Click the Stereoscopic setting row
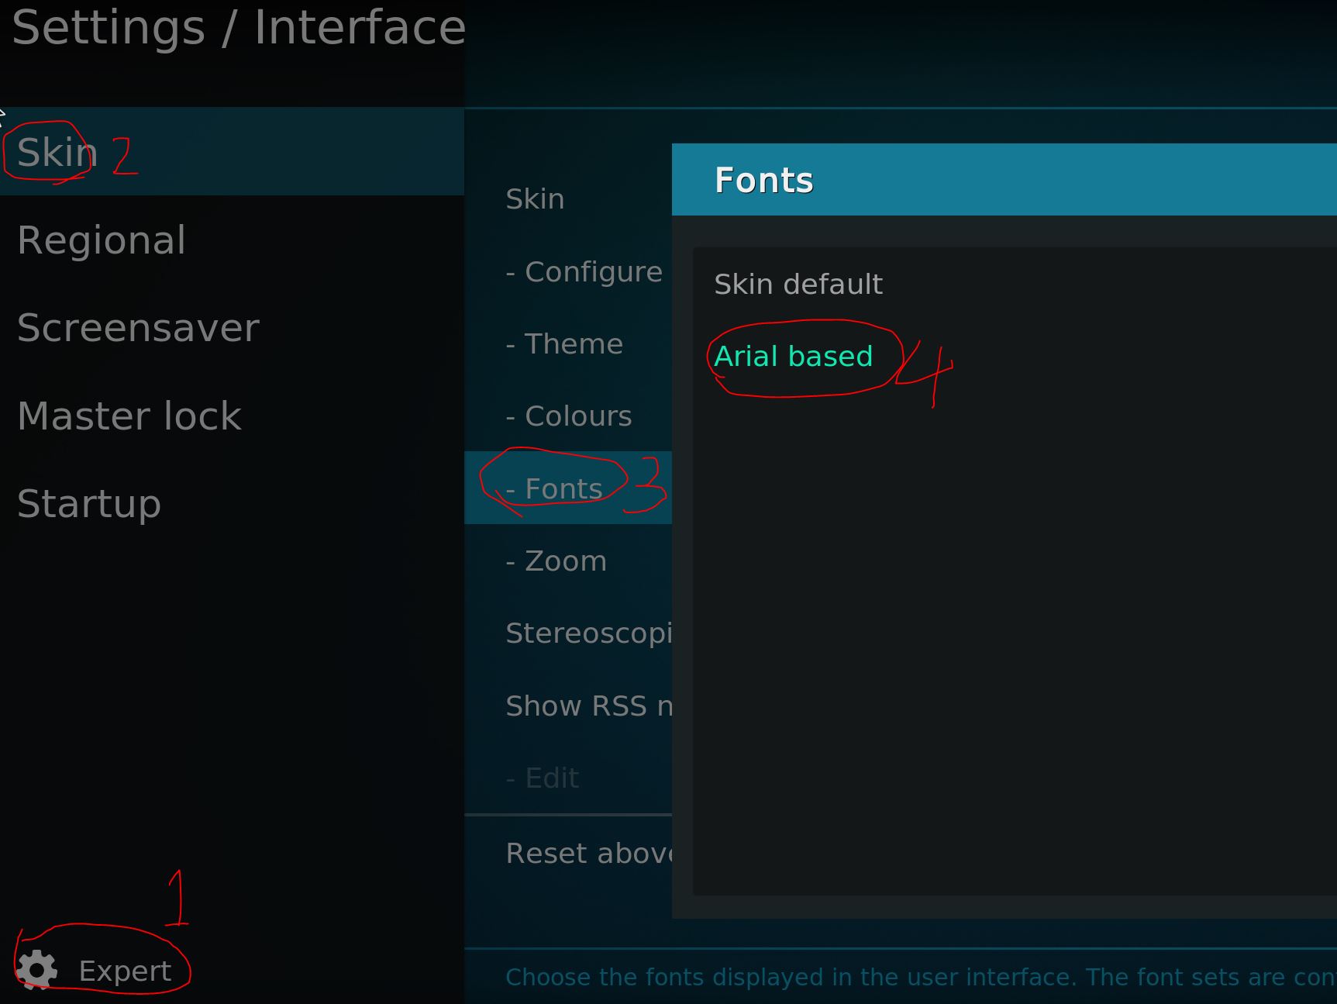Viewport: 1337px width, 1004px height. (x=568, y=633)
